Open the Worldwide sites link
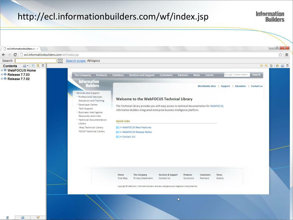 (x=207, y=86)
